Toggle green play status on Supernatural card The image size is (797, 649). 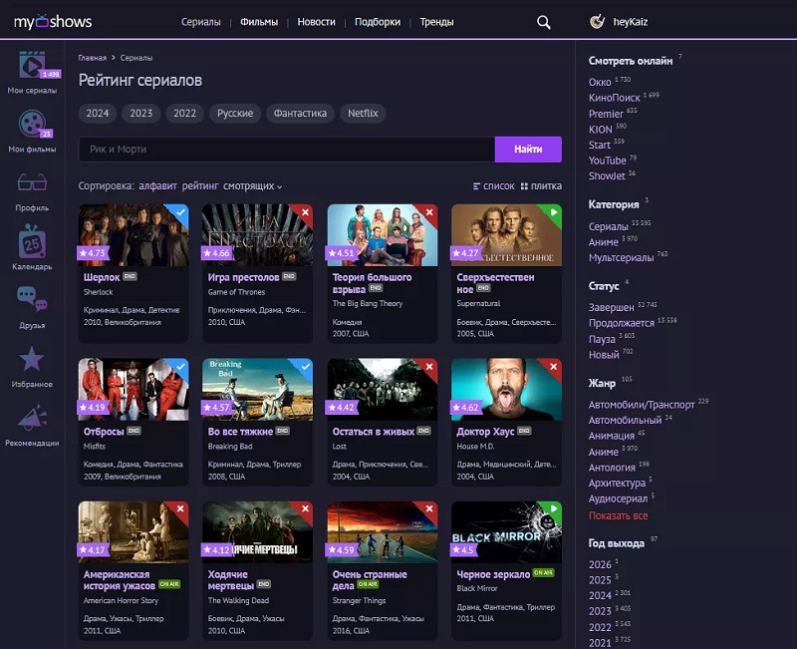(x=554, y=212)
